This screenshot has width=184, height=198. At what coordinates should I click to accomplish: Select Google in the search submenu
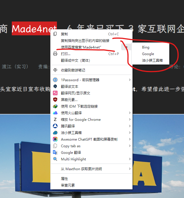[150, 54]
